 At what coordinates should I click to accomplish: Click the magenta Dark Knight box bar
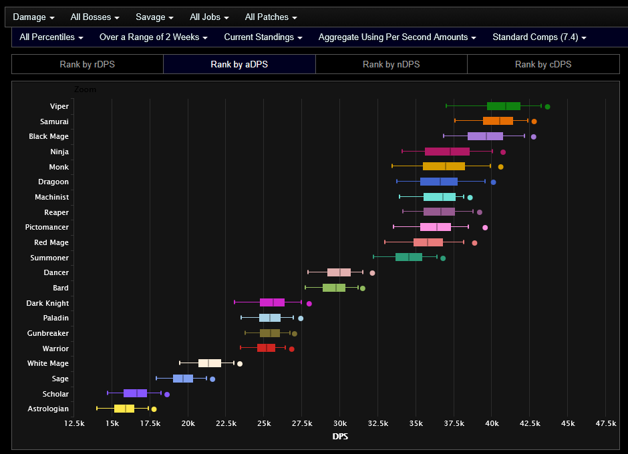273,302
